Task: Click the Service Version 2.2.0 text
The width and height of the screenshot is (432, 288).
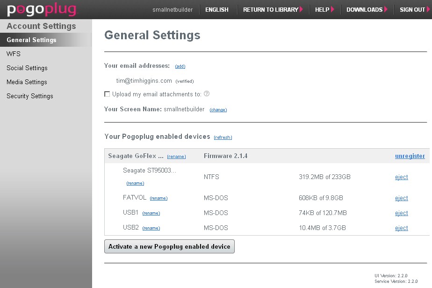Action: (x=396, y=281)
